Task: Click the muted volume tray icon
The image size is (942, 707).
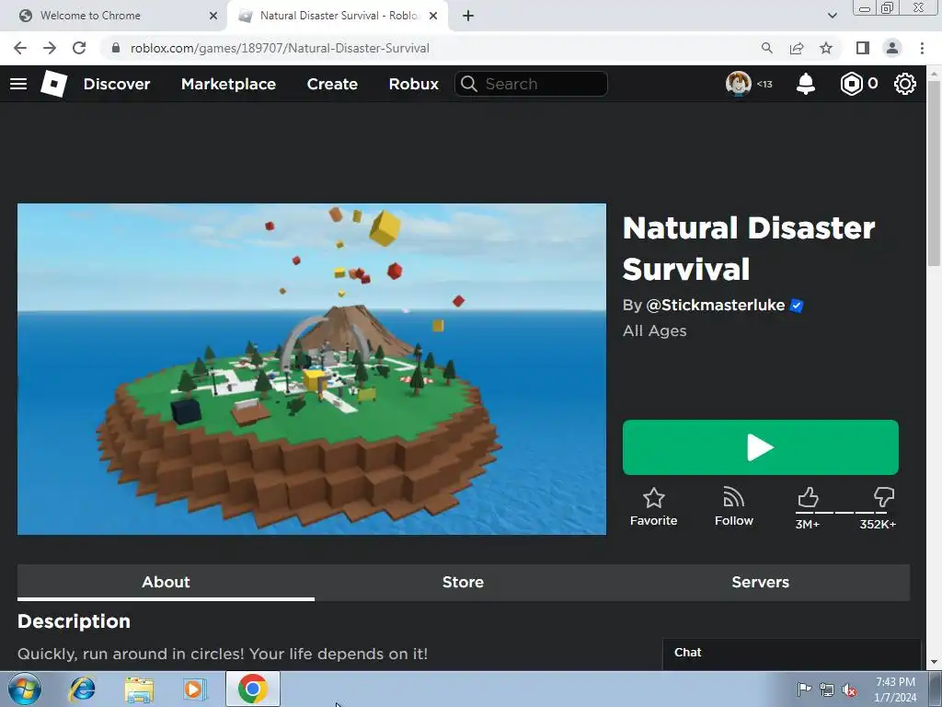Action: click(849, 690)
